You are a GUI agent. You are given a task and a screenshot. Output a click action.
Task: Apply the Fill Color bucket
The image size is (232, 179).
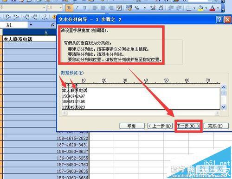pyautogui.click(x=200, y=8)
